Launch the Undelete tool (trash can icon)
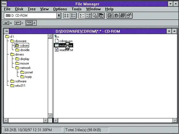Viewport: 179px width, 134px height. click(x=129, y=16)
